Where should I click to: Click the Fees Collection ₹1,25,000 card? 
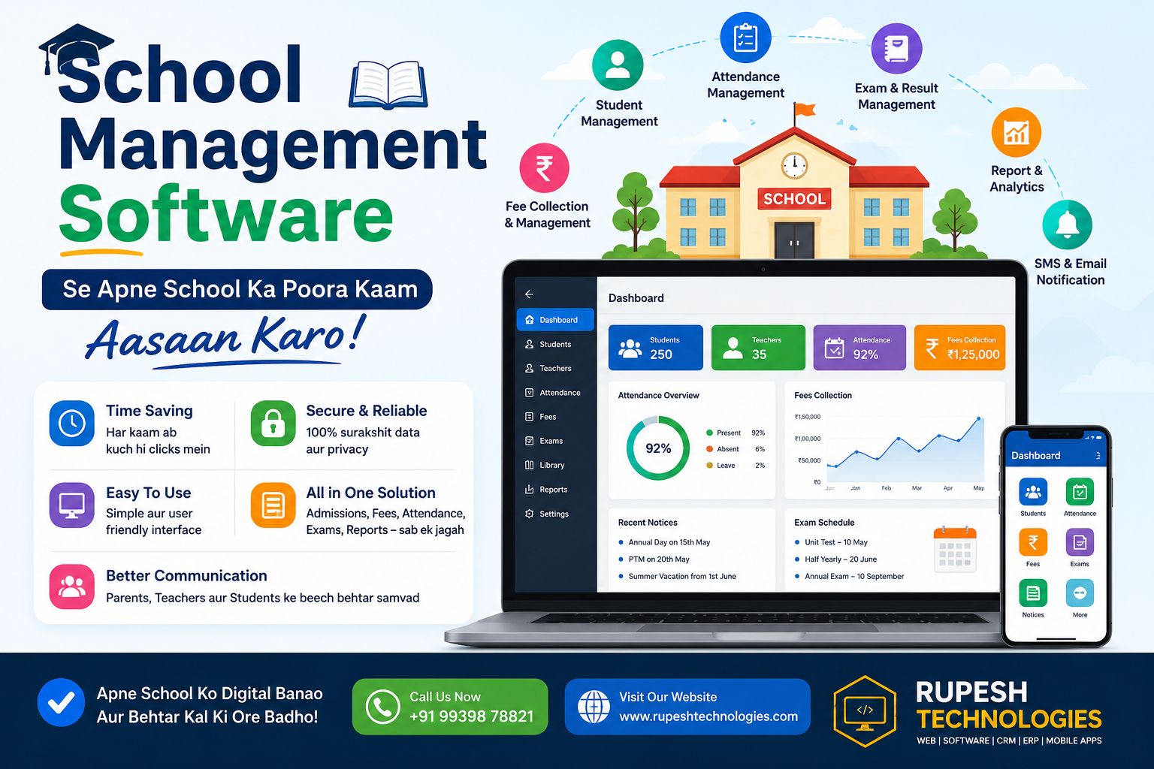point(960,348)
